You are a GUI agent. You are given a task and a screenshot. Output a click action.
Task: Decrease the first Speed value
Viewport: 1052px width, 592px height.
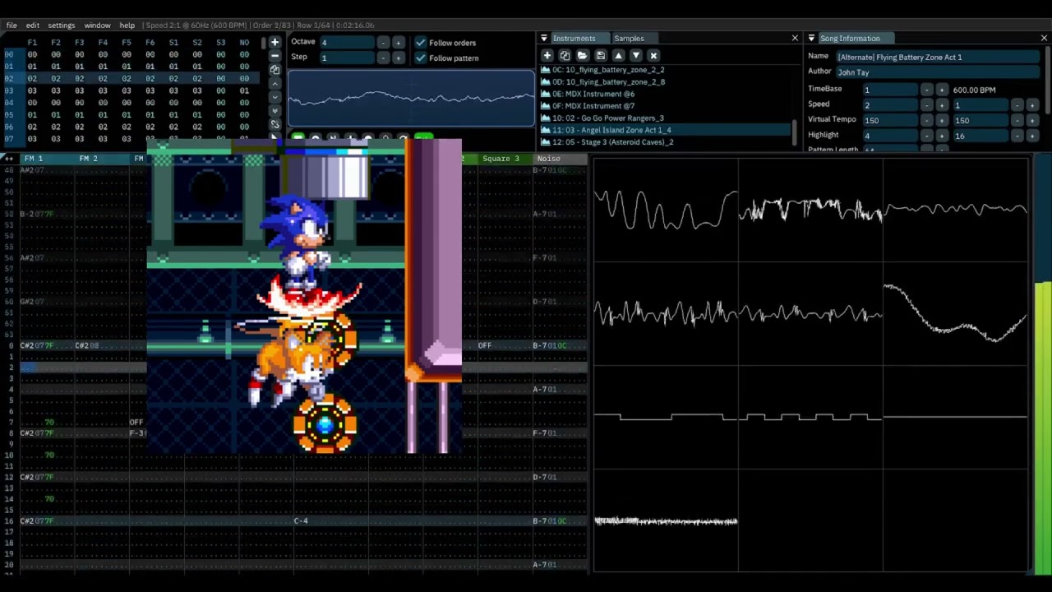(x=927, y=105)
